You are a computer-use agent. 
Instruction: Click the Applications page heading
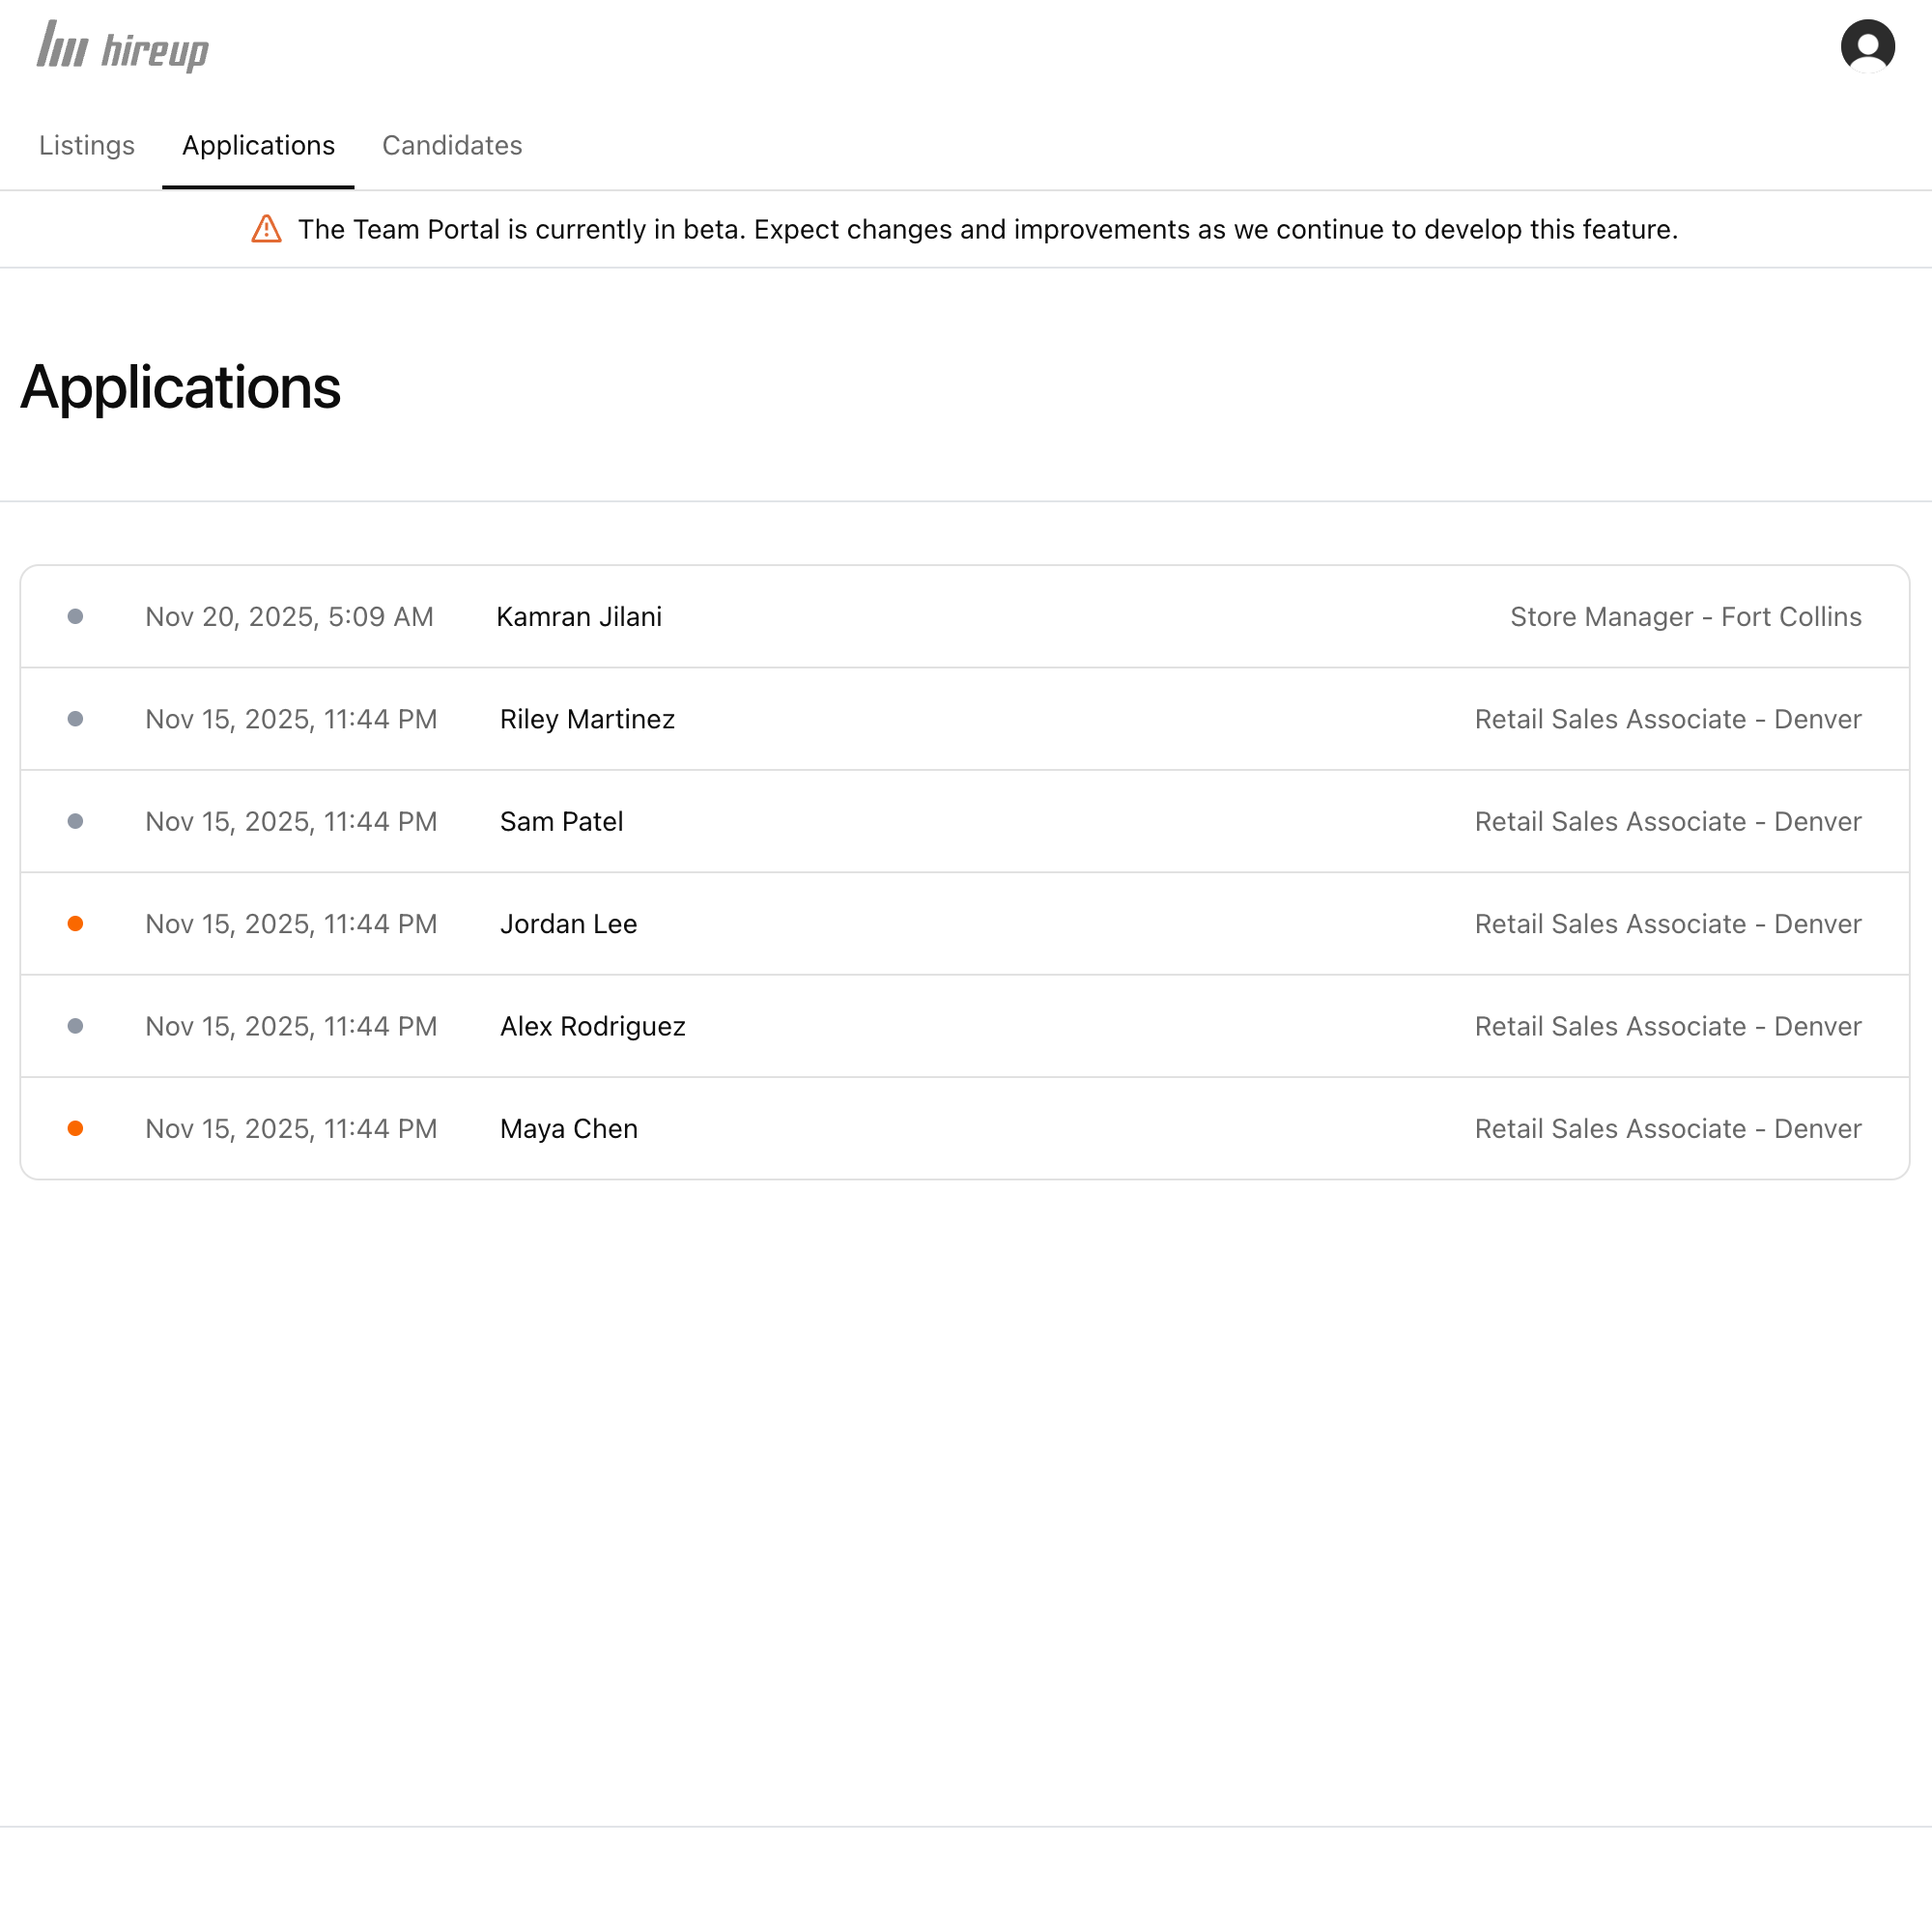[181, 388]
